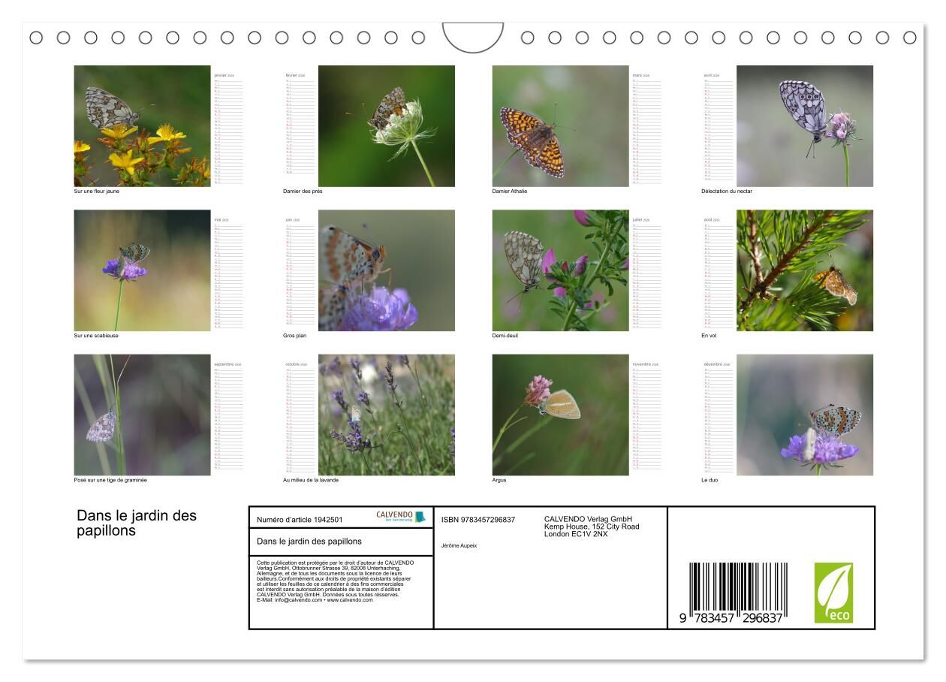Click the green eco leaf logo
Screen dimensions: 946x682
point(833,593)
